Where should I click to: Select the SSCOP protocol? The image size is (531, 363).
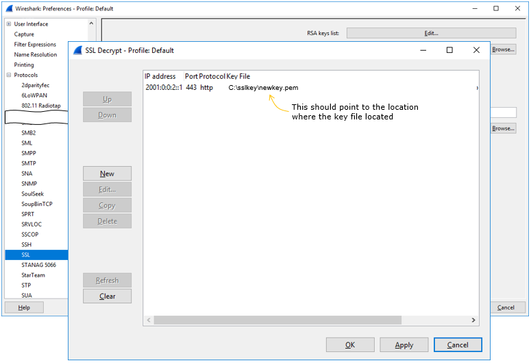tap(29, 235)
